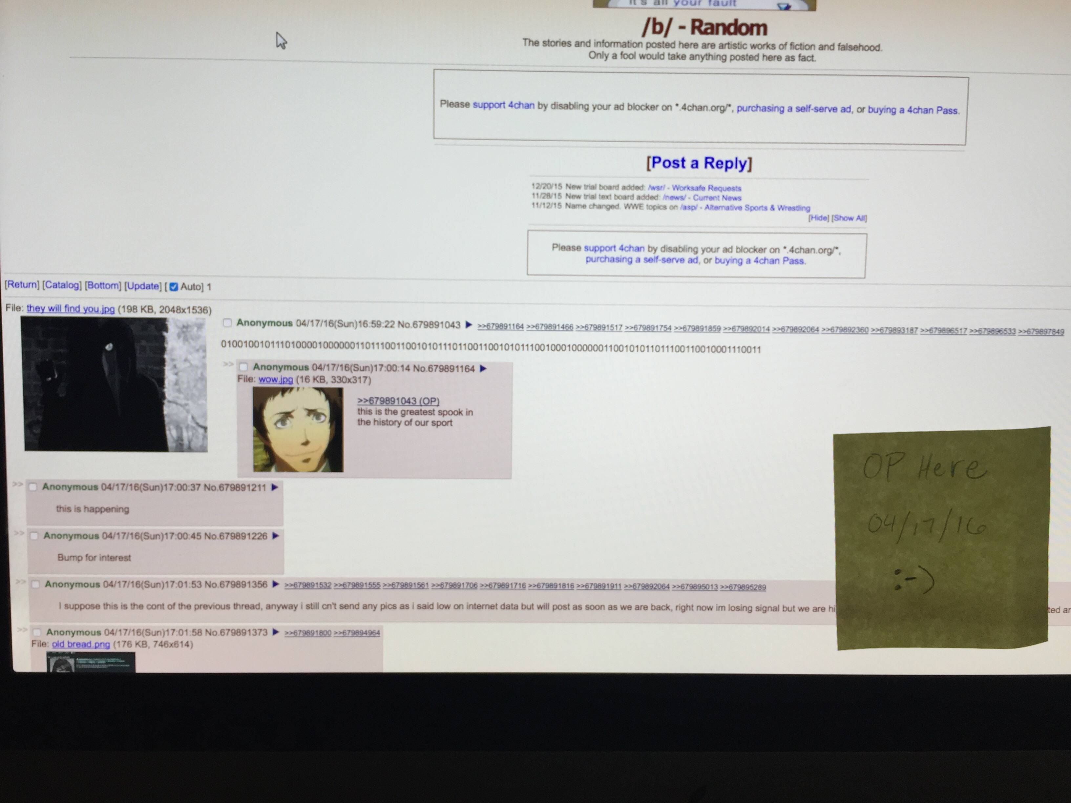Open the file link 'they will find you.jpg'
This screenshot has height=803, width=1071.
pos(71,309)
